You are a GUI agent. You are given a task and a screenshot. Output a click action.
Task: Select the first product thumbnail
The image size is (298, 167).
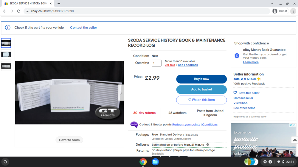click(x=6, y=43)
